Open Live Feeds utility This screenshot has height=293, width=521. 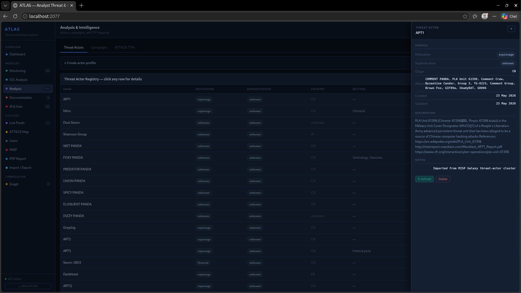pyautogui.click(x=28, y=123)
